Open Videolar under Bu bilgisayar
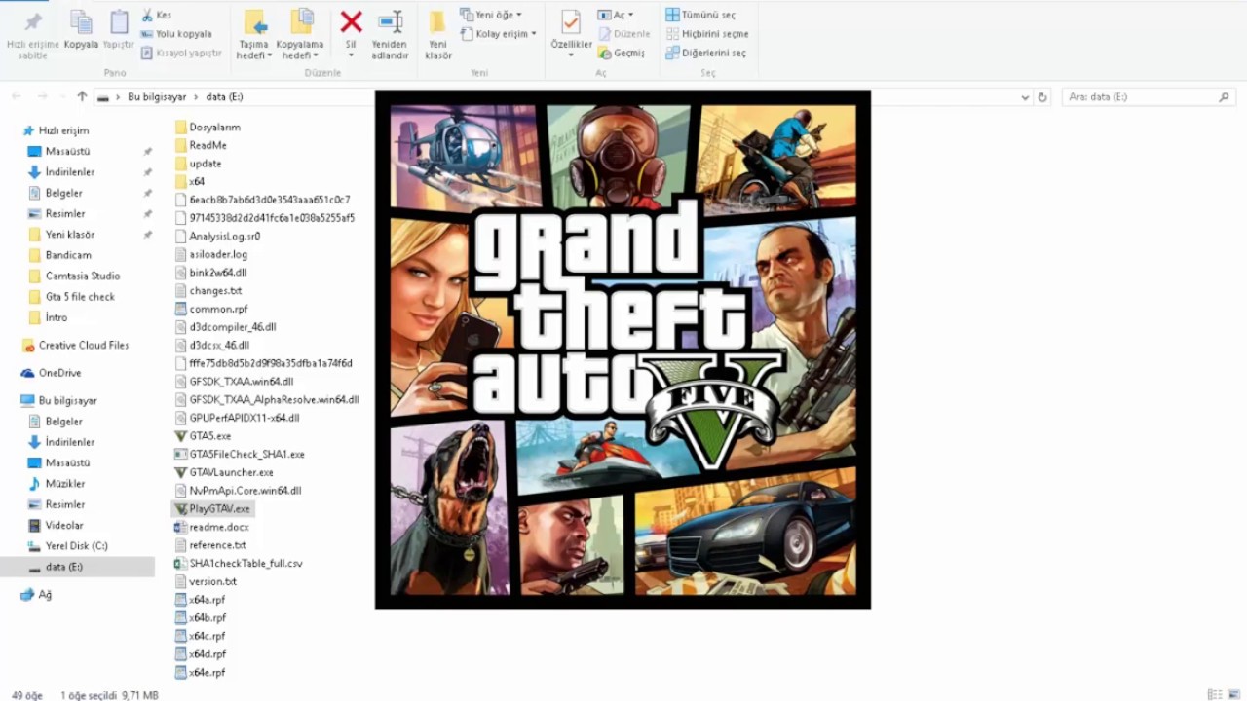Viewport: 1247px width, 701px height. 64,526
